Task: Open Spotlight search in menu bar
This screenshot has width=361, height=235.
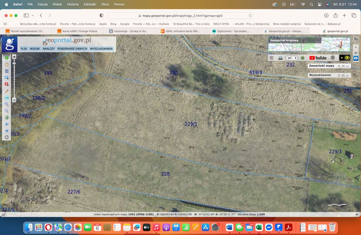Action: (x=311, y=4)
